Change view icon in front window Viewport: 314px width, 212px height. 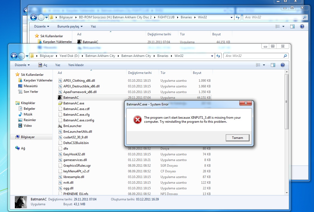tap(258, 65)
